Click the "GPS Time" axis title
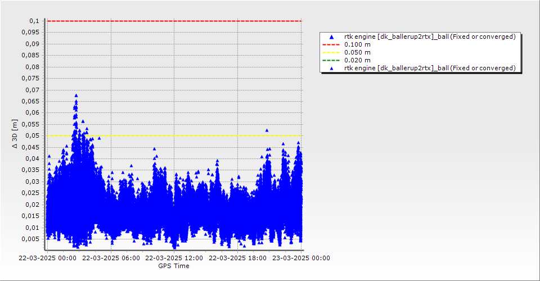Screen dimensions: 540x281 pos(174,266)
